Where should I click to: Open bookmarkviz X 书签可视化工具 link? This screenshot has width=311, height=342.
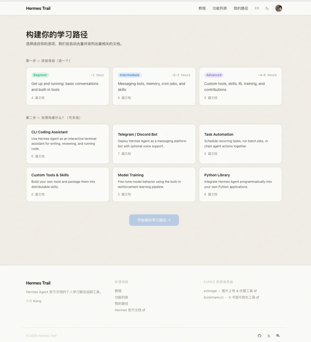[231, 297]
